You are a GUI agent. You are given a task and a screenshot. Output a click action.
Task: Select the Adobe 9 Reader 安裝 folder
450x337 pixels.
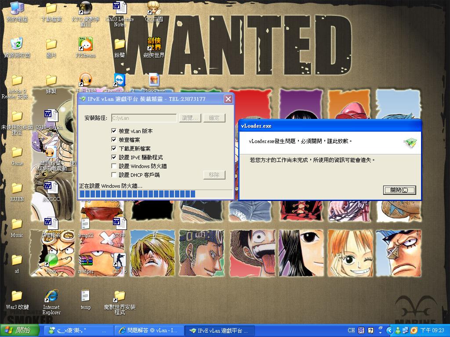point(17,86)
